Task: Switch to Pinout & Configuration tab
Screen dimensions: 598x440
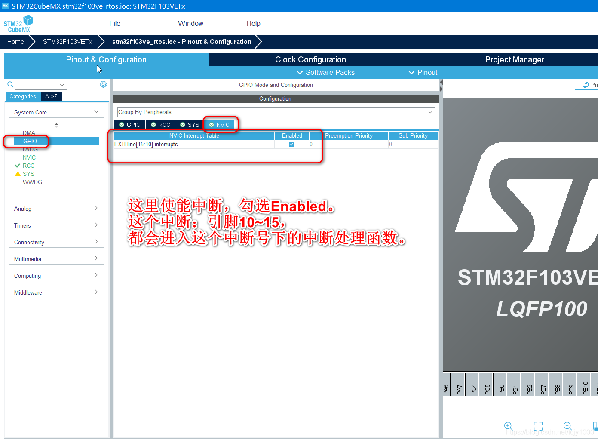Action: point(106,60)
